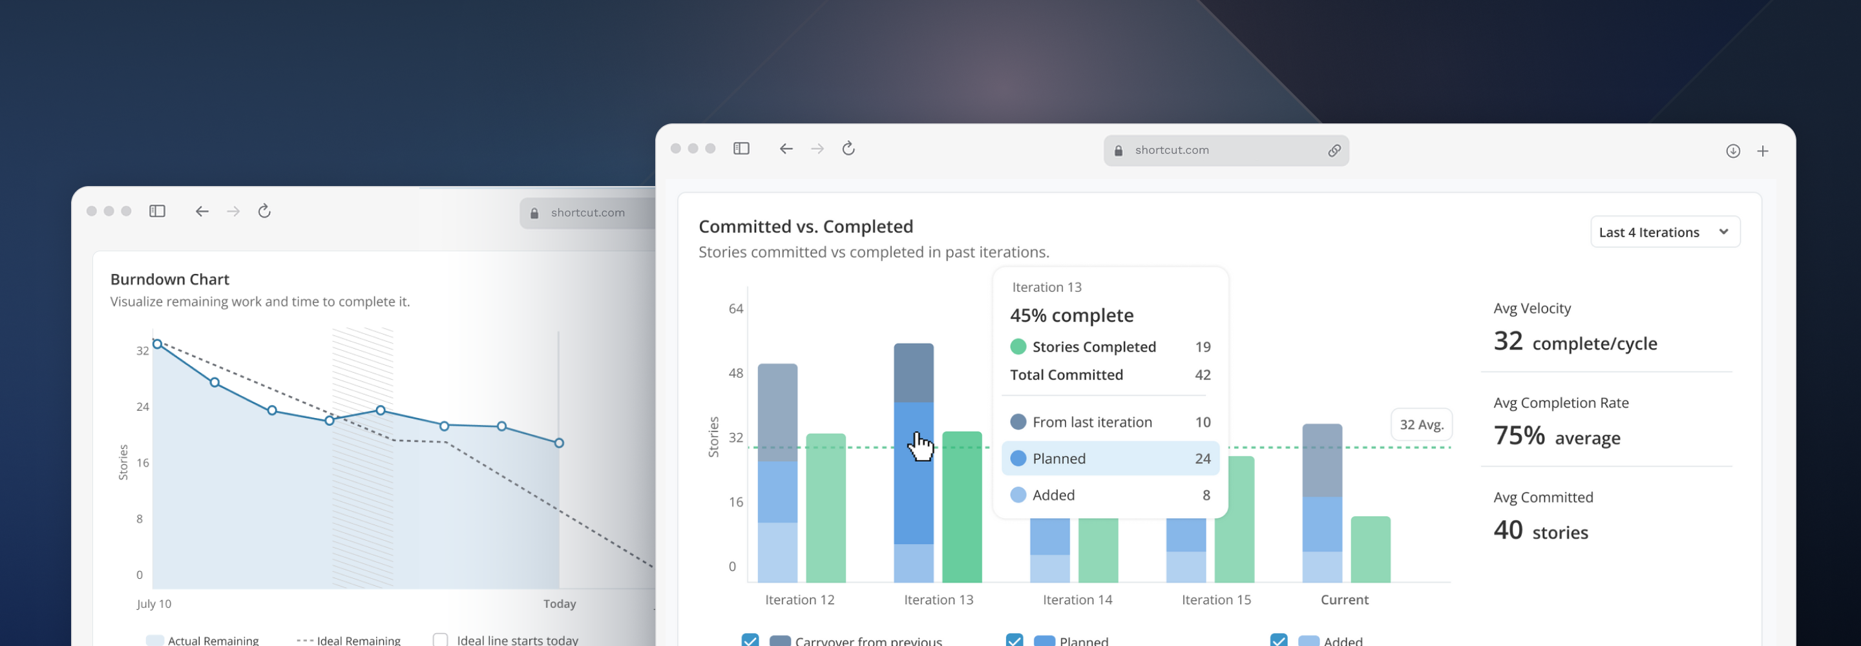Uncheck the Planned legend checkbox below the chart
Screen dimensions: 1861x646
pos(1015,640)
